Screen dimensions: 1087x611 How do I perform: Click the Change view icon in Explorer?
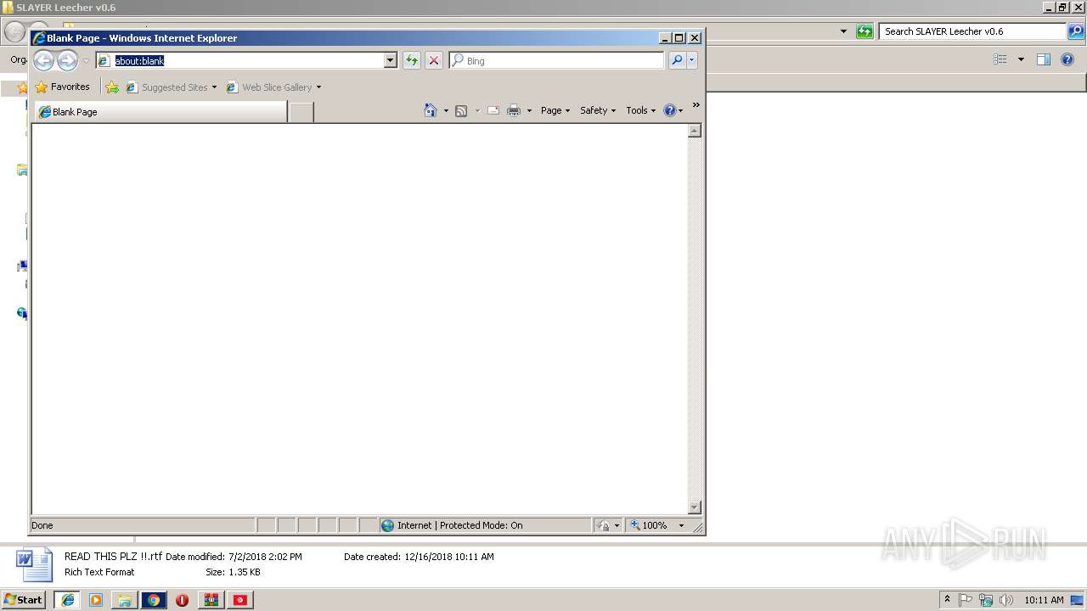click(1000, 59)
